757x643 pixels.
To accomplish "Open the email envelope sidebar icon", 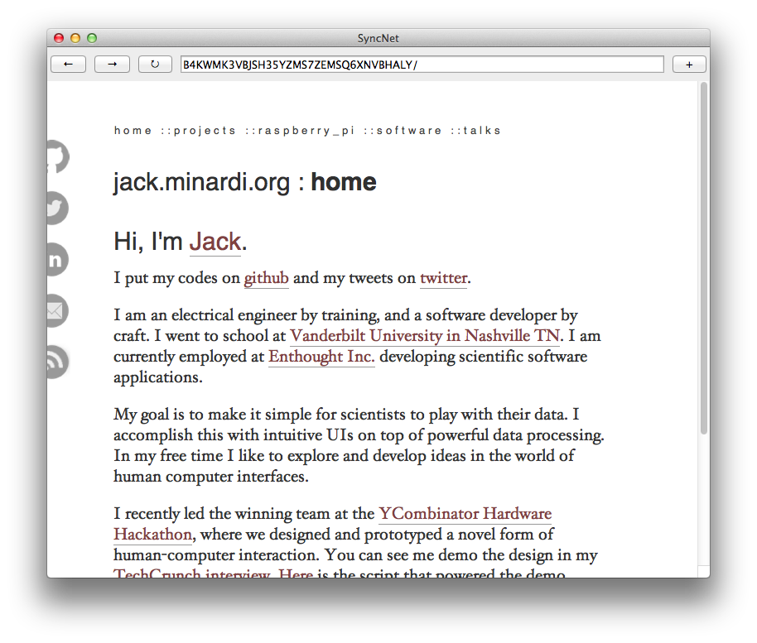I will click(57, 310).
